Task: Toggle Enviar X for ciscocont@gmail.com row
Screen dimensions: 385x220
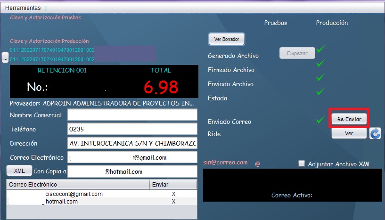Action: [x=173, y=194]
